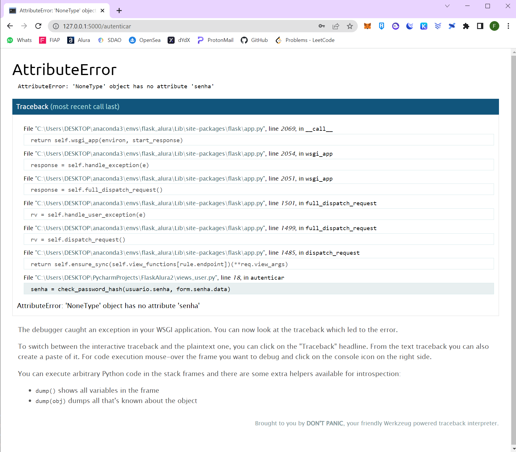Toggle plaintext view via Traceback headline
The height and width of the screenshot is (452, 516).
pyautogui.click(x=256, y=107)
